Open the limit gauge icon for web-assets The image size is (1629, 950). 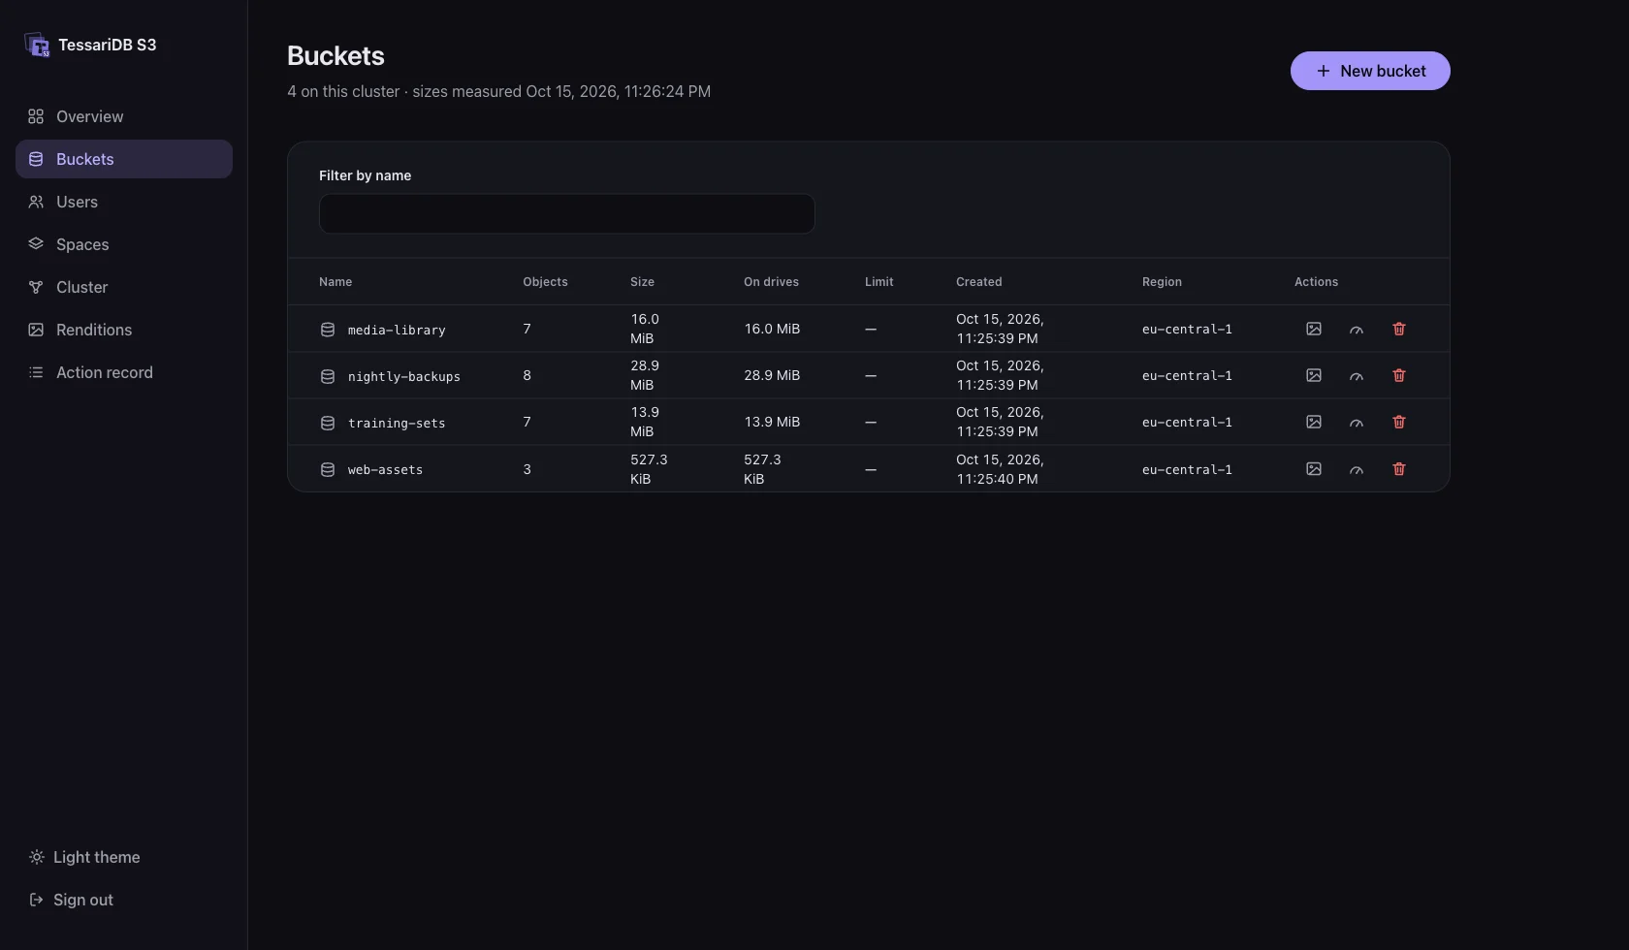click(1357, 469)
